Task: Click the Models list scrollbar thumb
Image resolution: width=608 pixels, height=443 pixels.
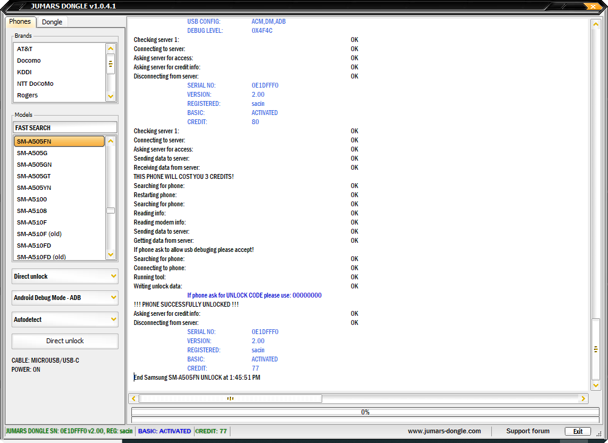Action: [111, 211]
